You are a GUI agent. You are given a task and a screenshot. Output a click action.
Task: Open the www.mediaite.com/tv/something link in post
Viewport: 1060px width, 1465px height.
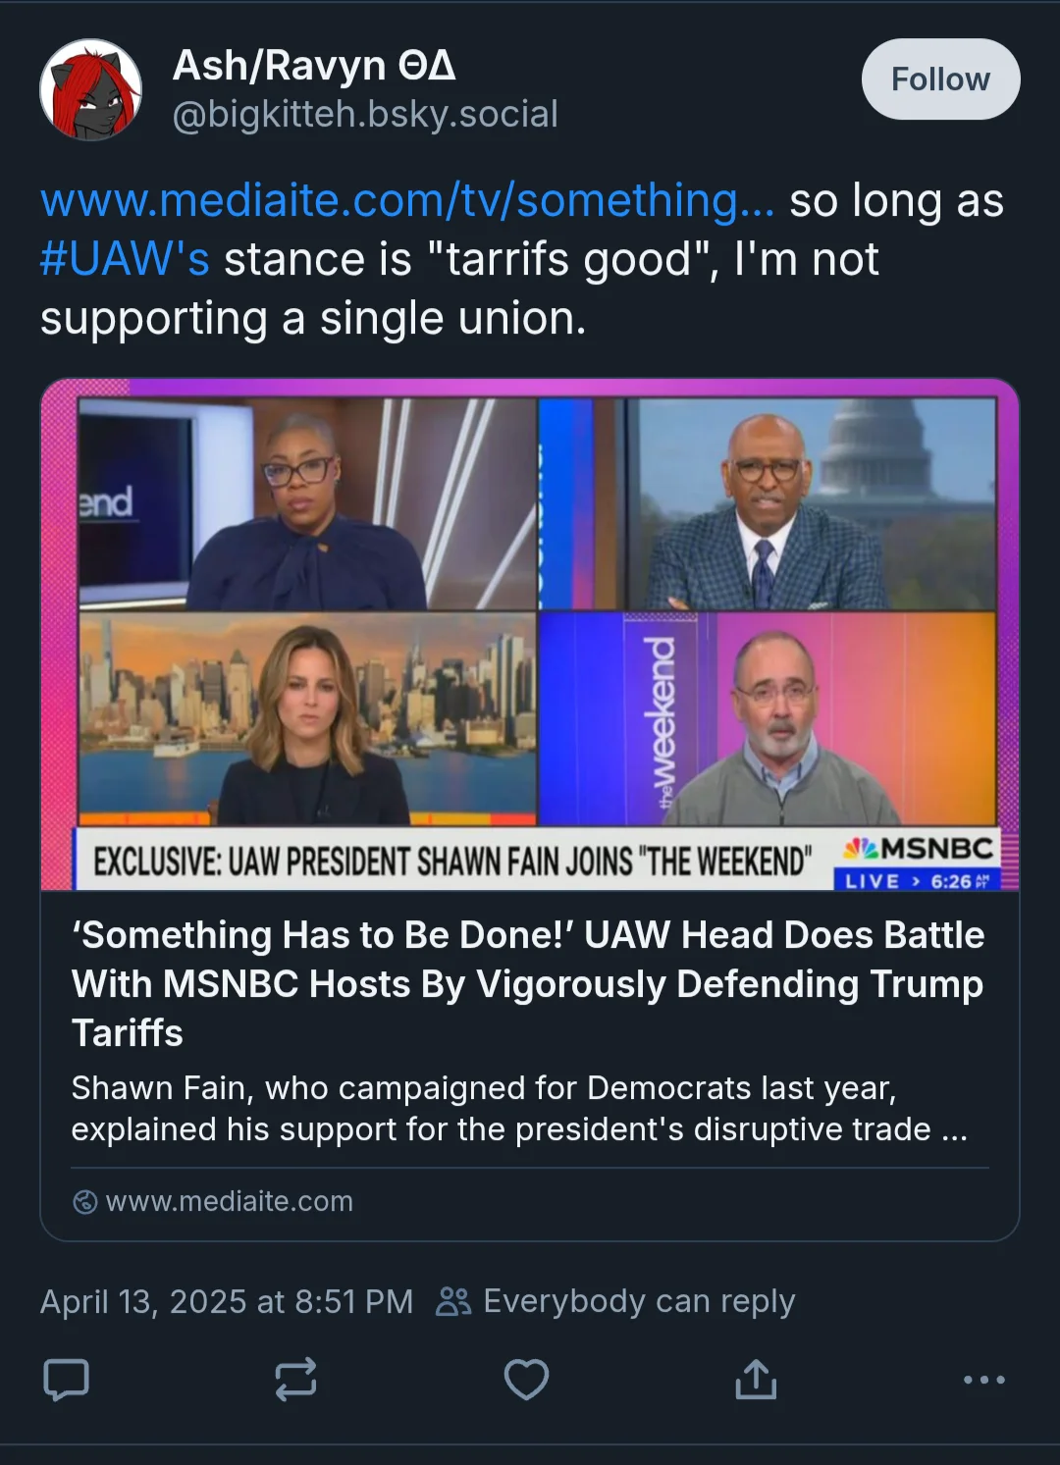(407, 200)
